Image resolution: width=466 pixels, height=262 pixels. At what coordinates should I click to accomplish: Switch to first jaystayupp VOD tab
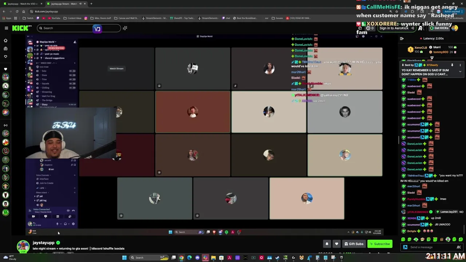click(x=23, y=4)
